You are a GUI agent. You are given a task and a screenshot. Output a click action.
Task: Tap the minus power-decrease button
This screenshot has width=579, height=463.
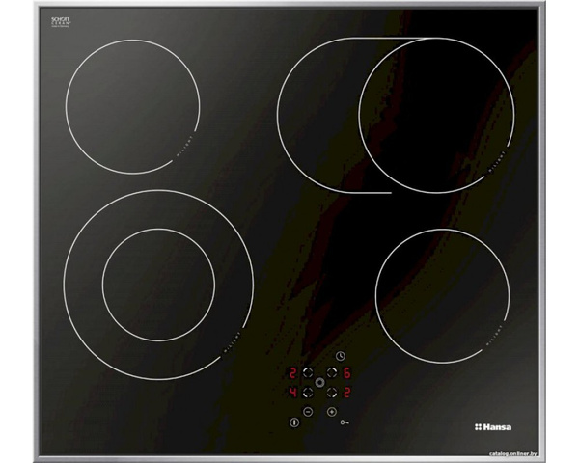pos(308,411)
